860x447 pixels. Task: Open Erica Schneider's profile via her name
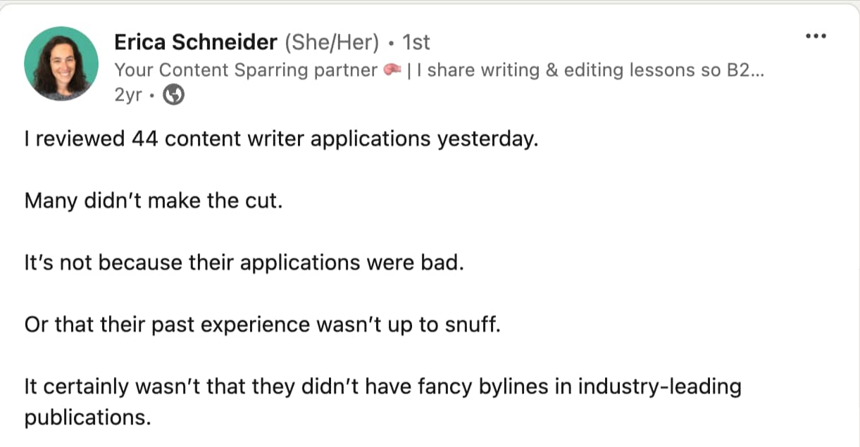(196, 43)
